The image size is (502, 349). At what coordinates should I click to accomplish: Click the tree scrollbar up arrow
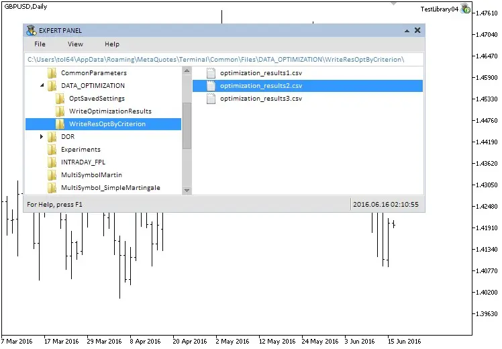click(187, 70)
